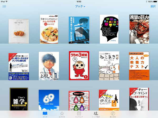
Task: Open the うちの3姉妹 book
Action: [79, 66]
